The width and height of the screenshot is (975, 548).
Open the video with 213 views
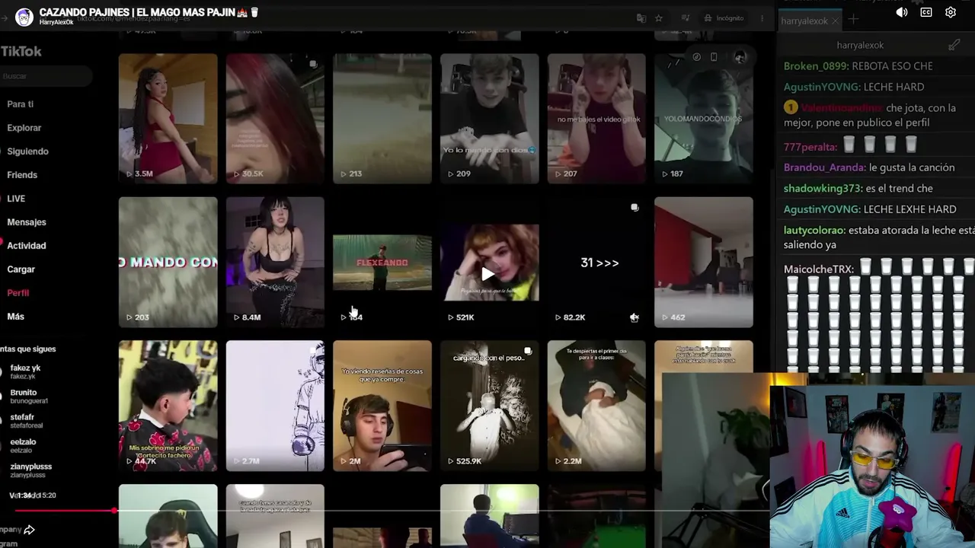382,119
